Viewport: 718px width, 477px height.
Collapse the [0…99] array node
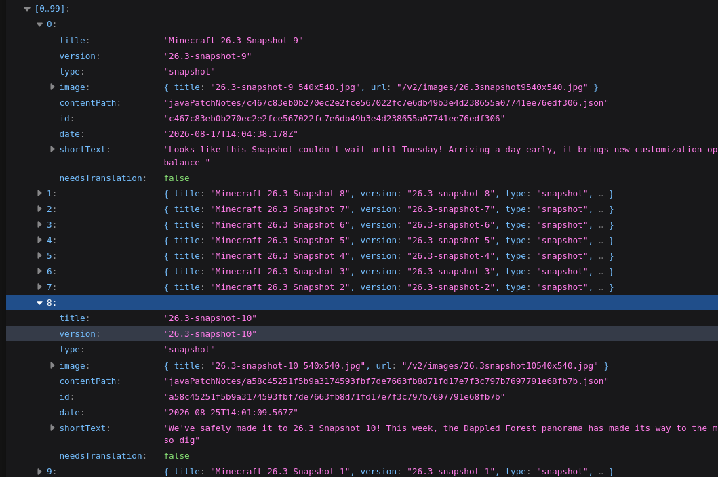27,9
